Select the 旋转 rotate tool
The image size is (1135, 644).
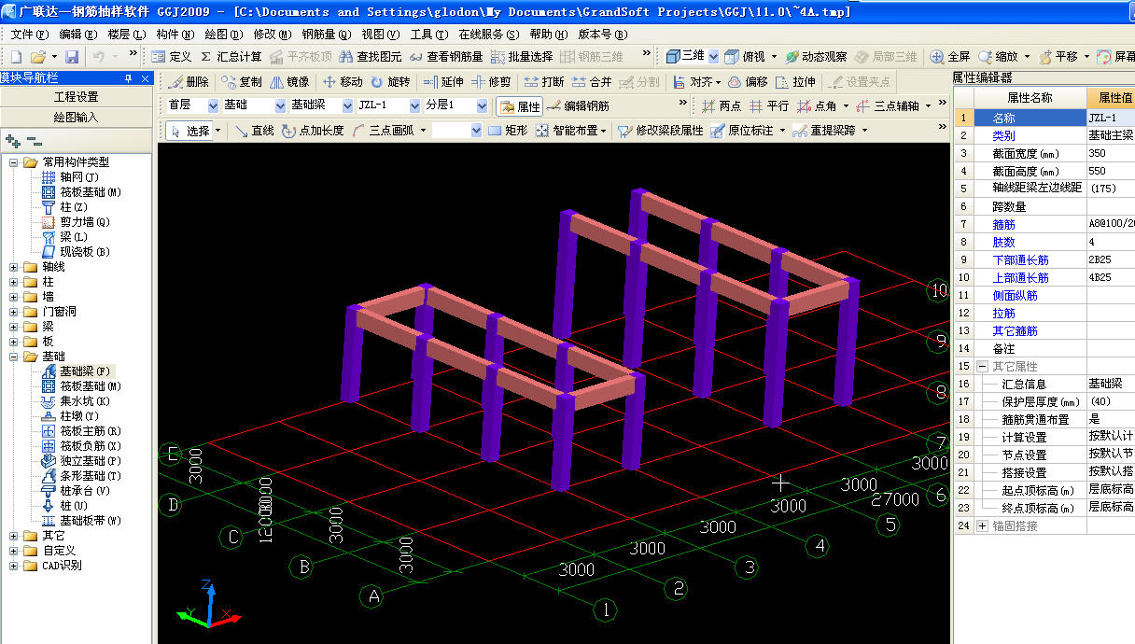click(x=390, y=82)
